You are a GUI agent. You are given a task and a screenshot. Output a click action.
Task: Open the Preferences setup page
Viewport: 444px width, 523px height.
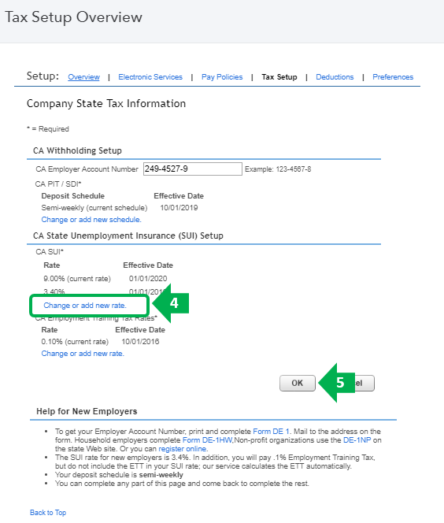393,77
